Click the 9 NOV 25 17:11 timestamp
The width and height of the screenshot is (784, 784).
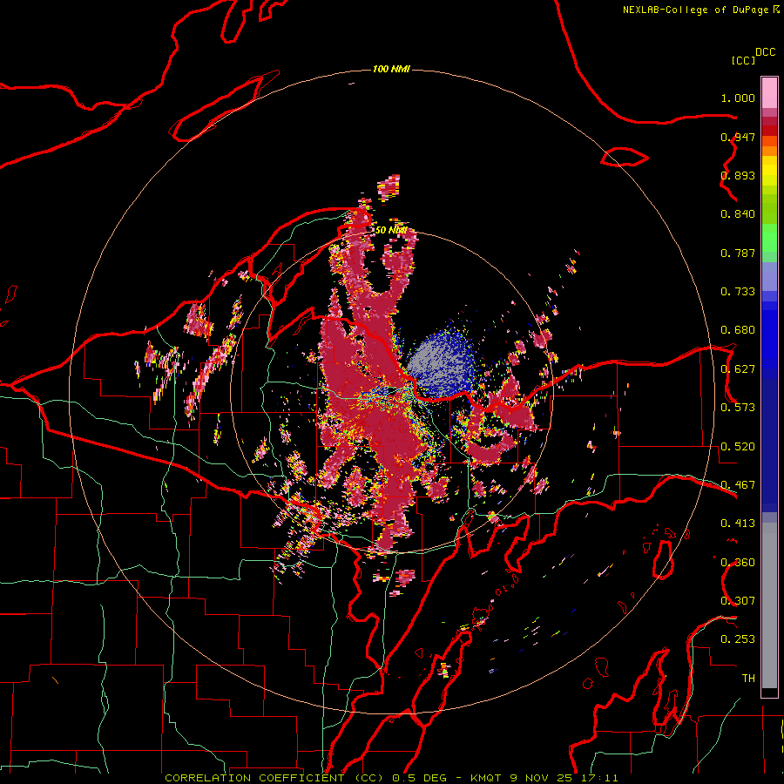point(564,778)
